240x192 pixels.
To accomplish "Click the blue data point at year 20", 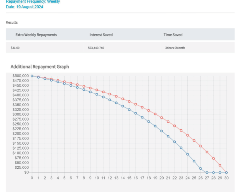I will 162,131.
